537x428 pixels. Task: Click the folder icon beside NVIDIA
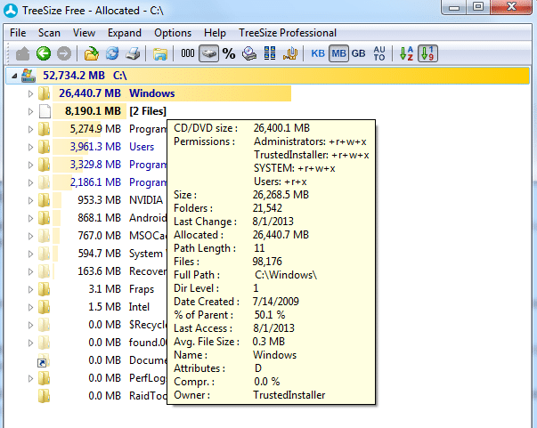point(45,200)
